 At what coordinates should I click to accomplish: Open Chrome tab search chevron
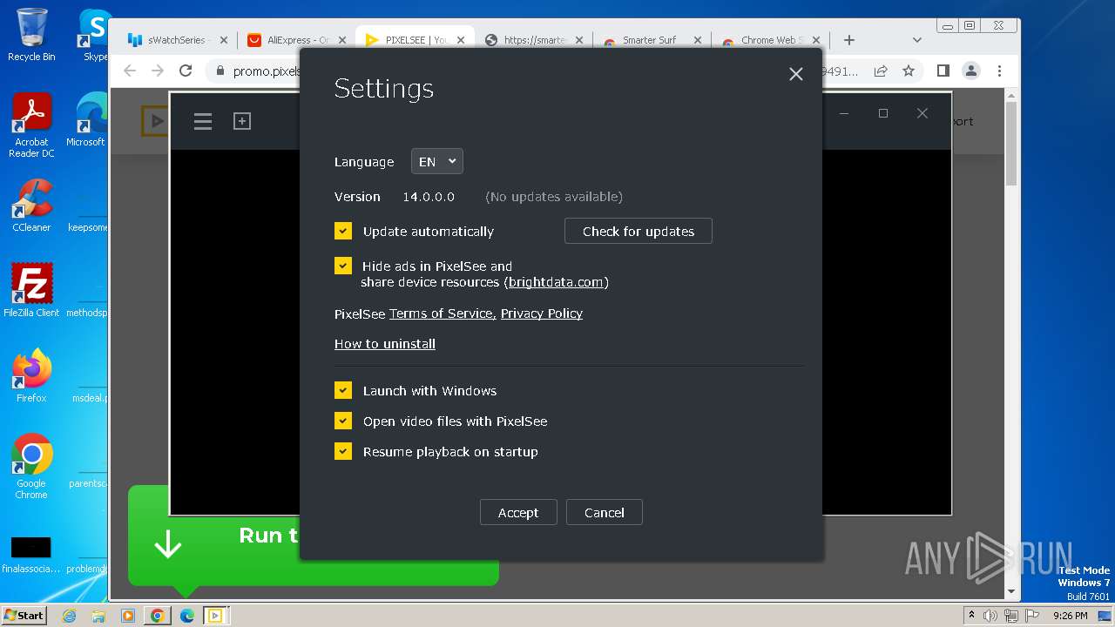pyautogui.click(x=916, y=40)
